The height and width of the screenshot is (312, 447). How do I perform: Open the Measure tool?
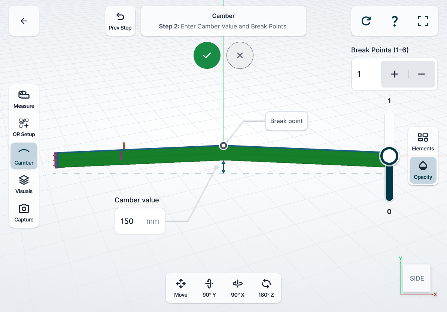point(24,100)
